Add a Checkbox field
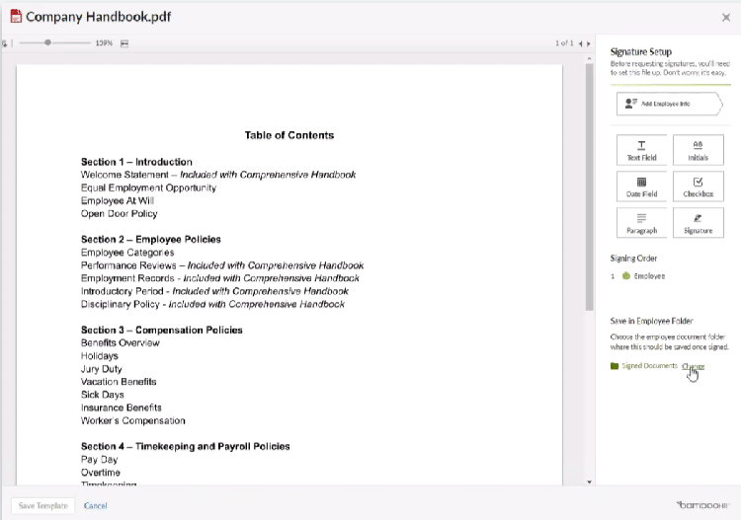 (698, 186)
